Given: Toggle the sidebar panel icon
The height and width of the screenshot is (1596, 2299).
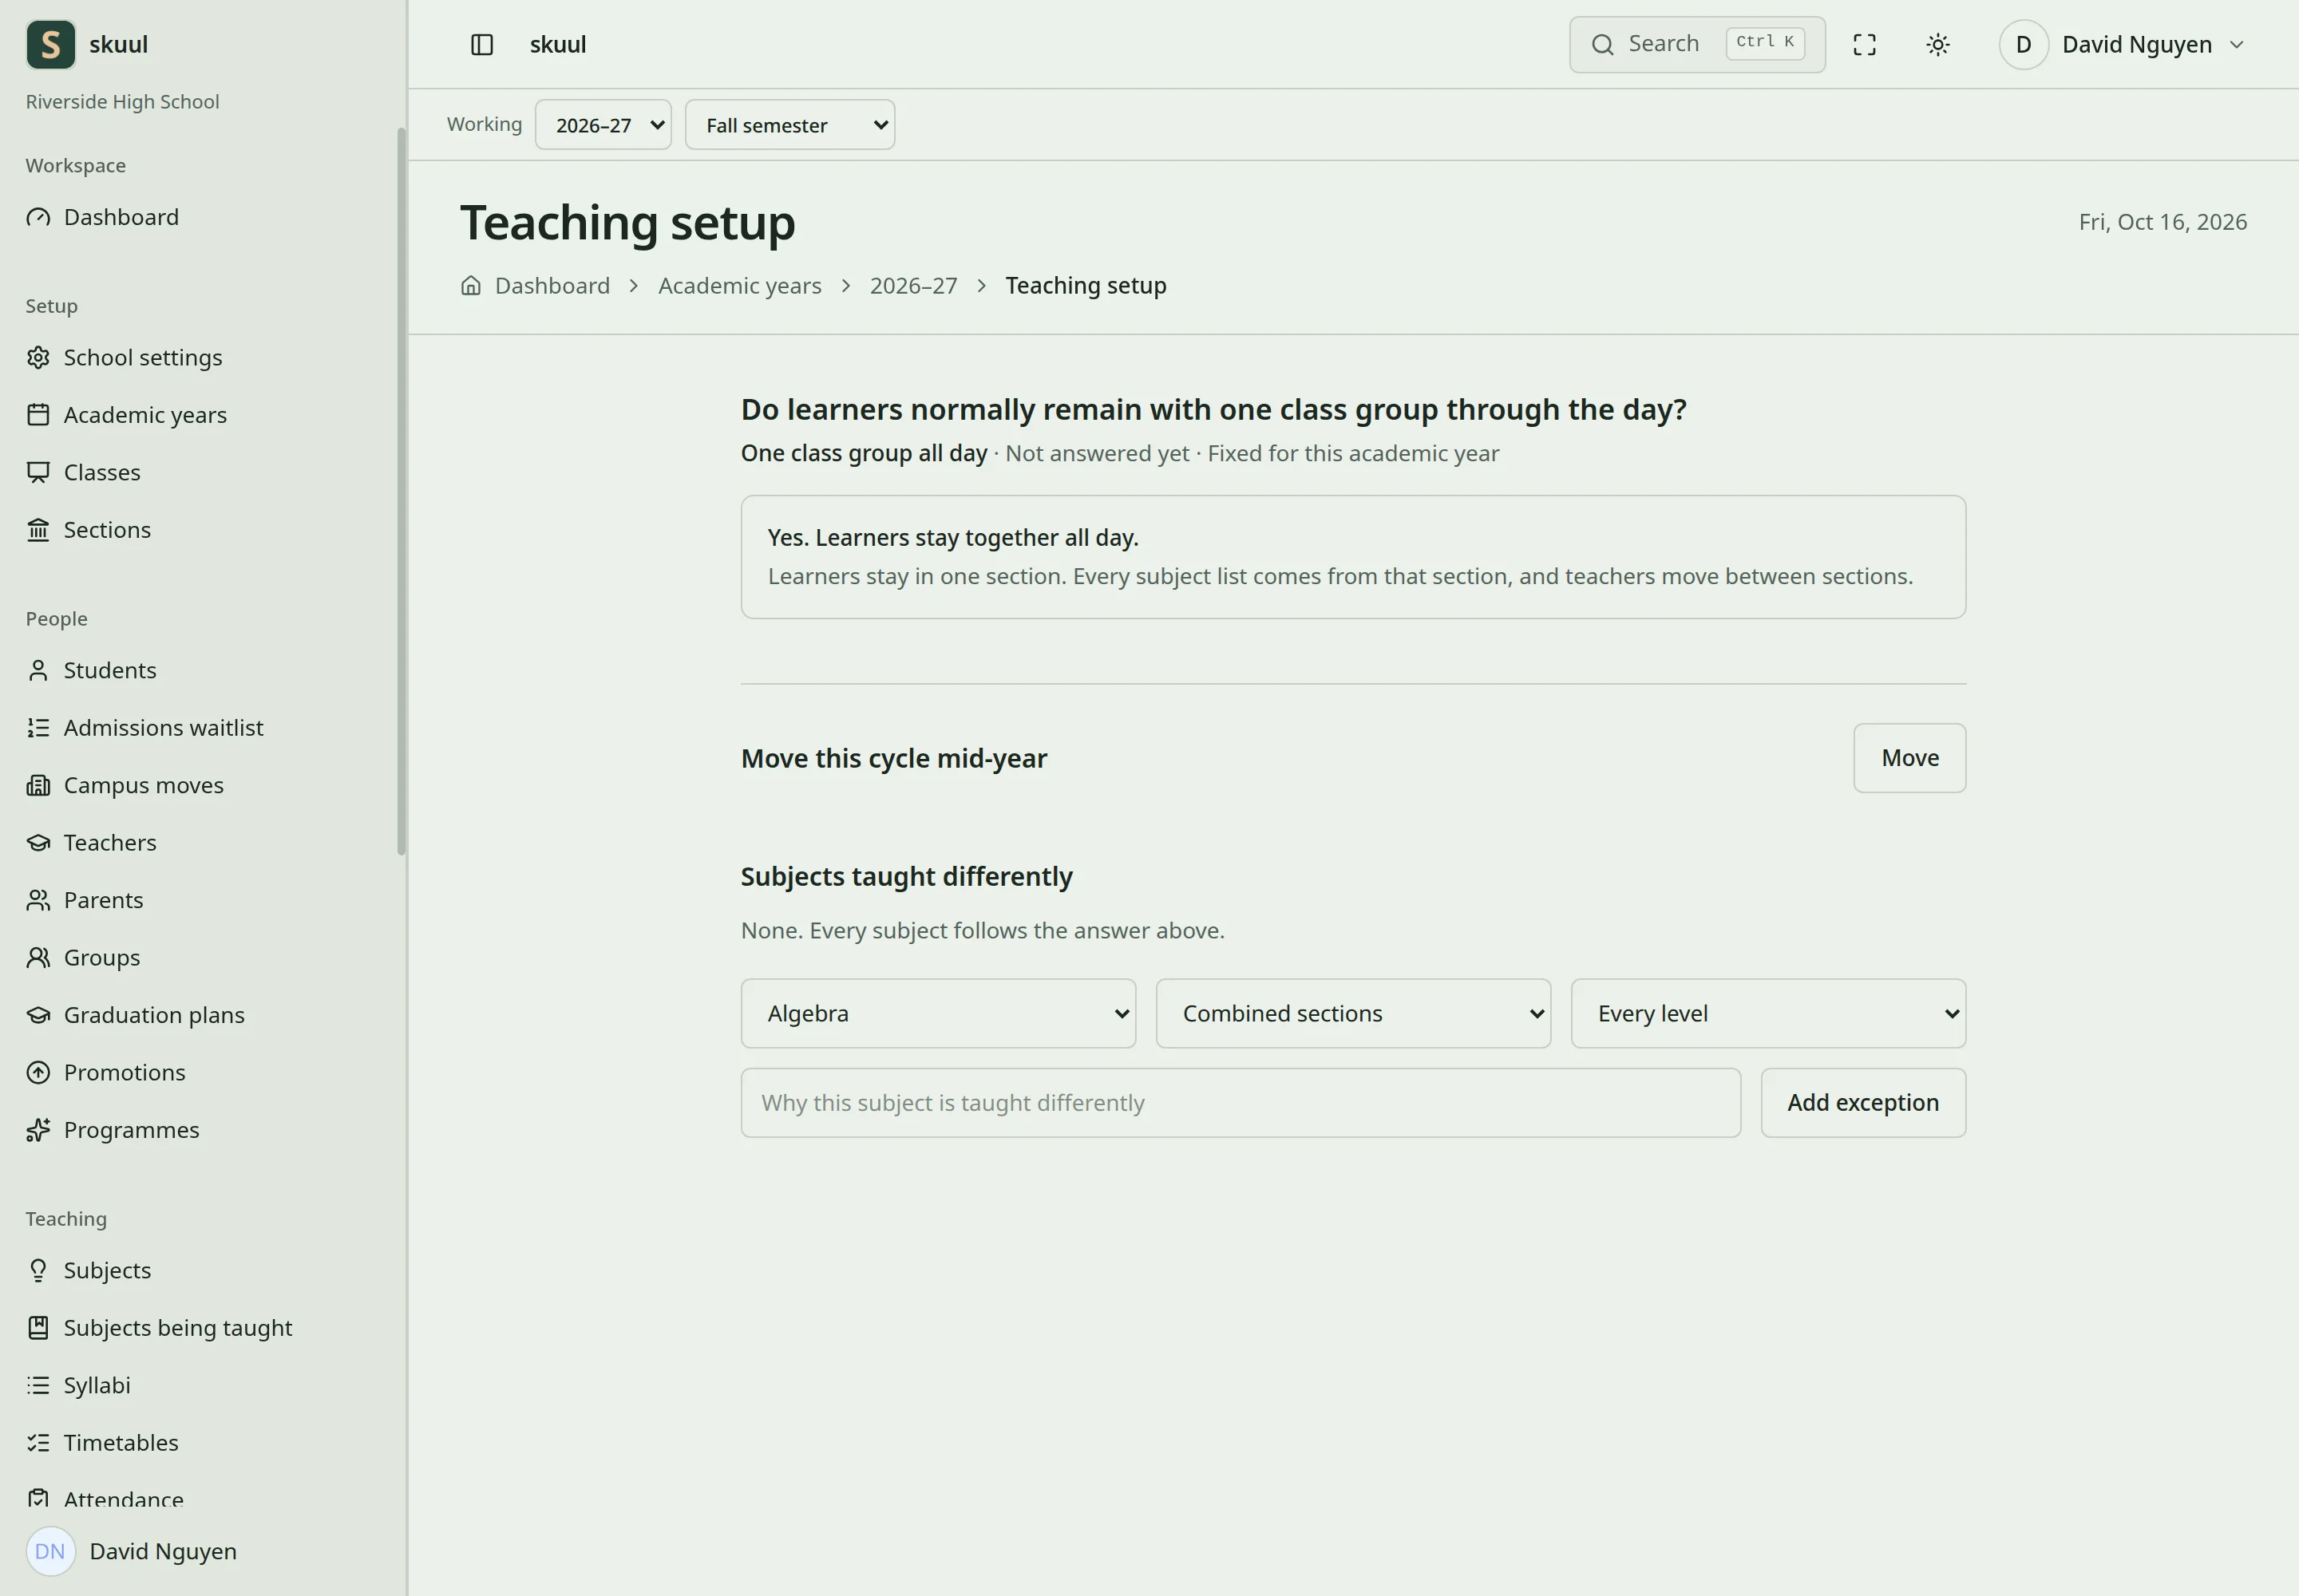Looking at the screenshot, I should point(481,44).
